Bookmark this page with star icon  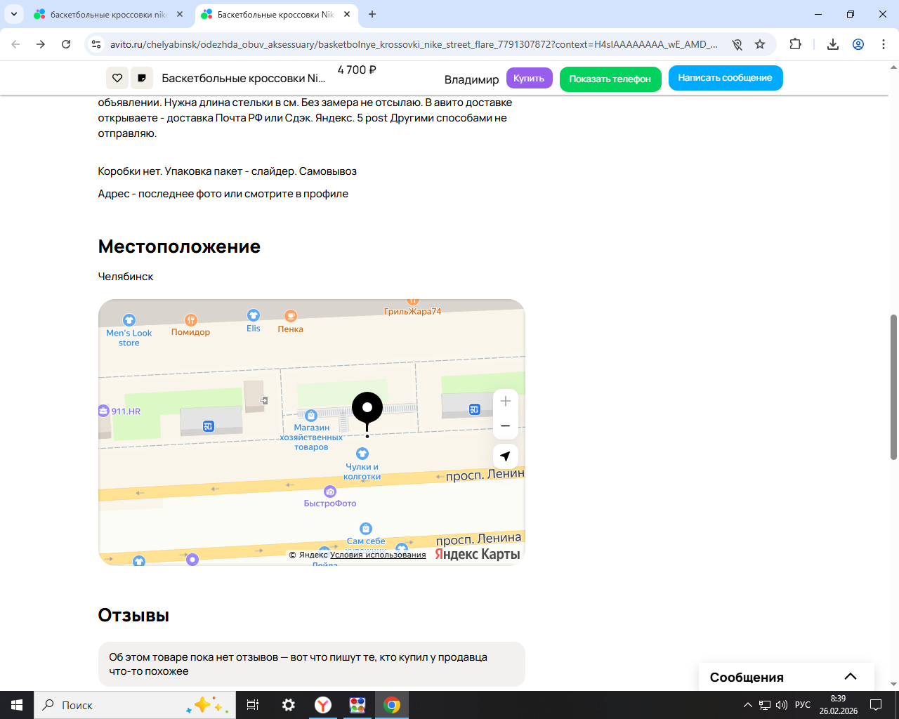coord(760,44)
